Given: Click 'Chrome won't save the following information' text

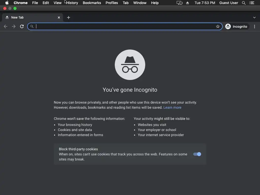Looking at the screenshot, I should pos(89,119).
